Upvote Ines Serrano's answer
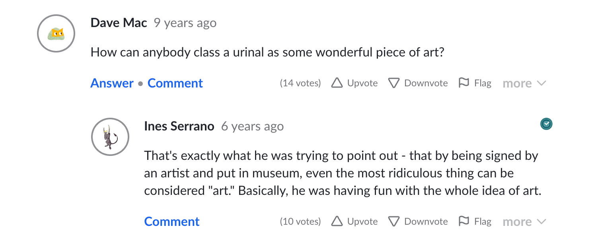 [x=354, y=222]
